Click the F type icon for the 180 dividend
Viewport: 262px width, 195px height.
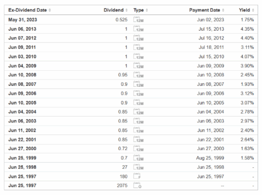tap(137, 176)
